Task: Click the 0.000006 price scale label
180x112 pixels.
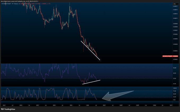Action: (175, 34)
